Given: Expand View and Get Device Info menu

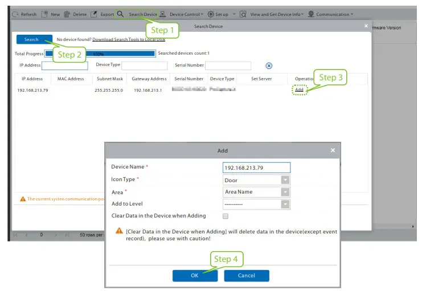Looking at the screenshot, I should click(x=302, y=14).
